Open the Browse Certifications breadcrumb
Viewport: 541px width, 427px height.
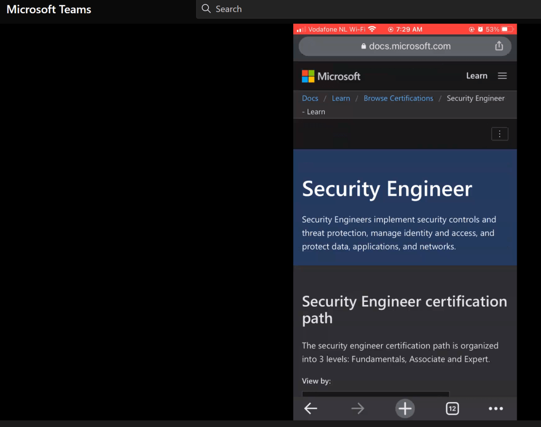(x=398, y=98)
